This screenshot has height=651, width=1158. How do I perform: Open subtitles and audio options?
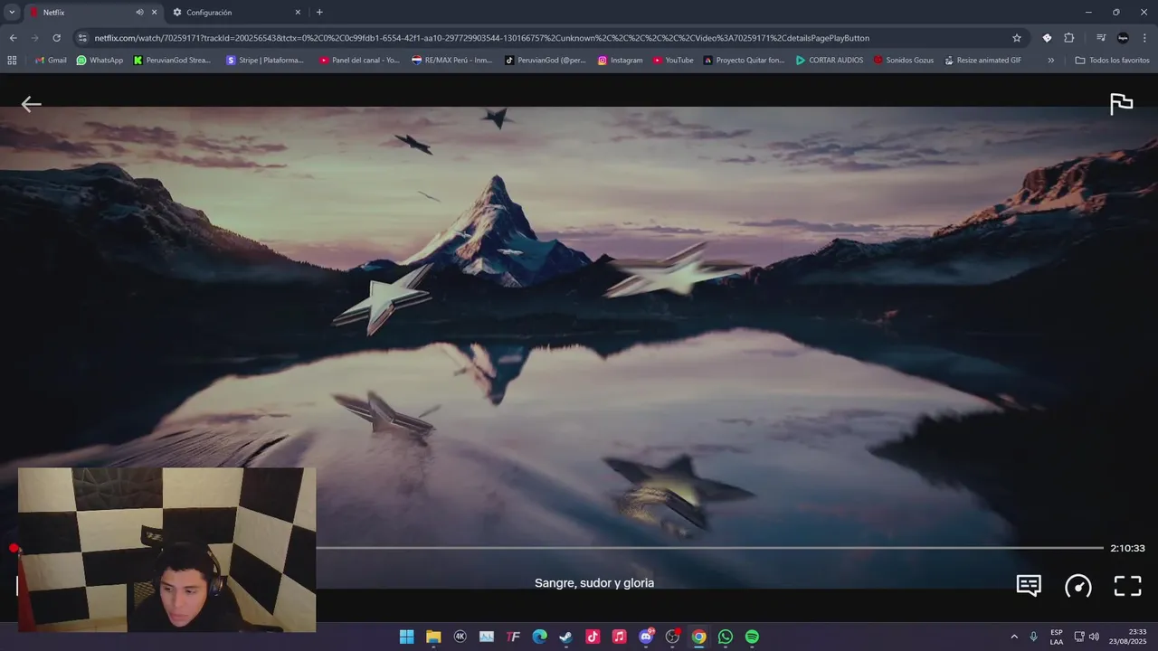[x=1029, y=586]
